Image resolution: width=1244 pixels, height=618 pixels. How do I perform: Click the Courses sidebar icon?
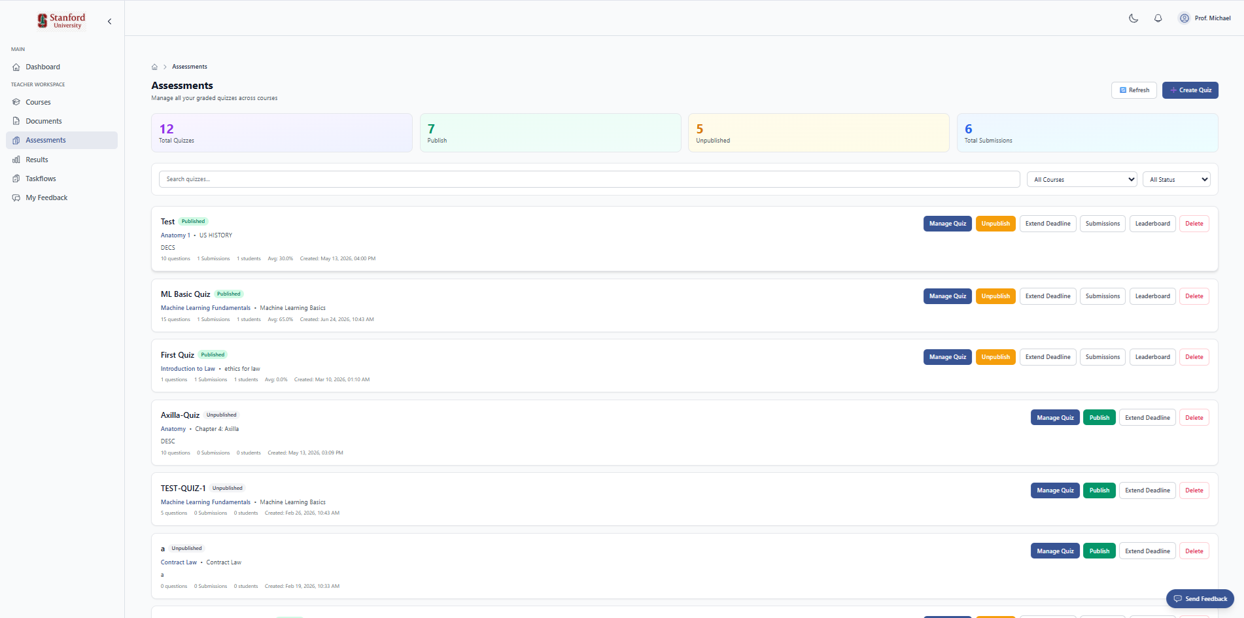point(16,102)
